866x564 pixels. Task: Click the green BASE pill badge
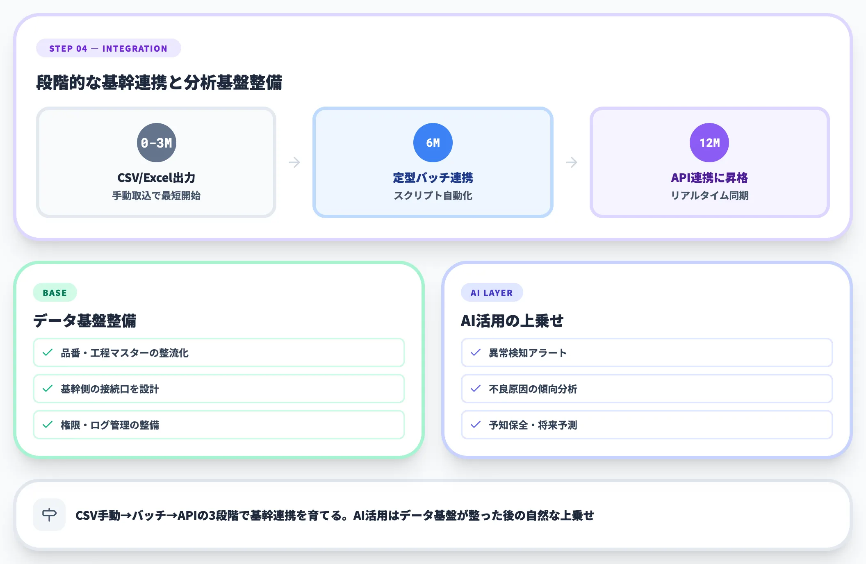tap(55, 292)
